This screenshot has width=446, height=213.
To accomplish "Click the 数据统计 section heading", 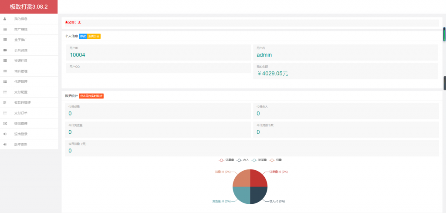I will pos(71,96).
